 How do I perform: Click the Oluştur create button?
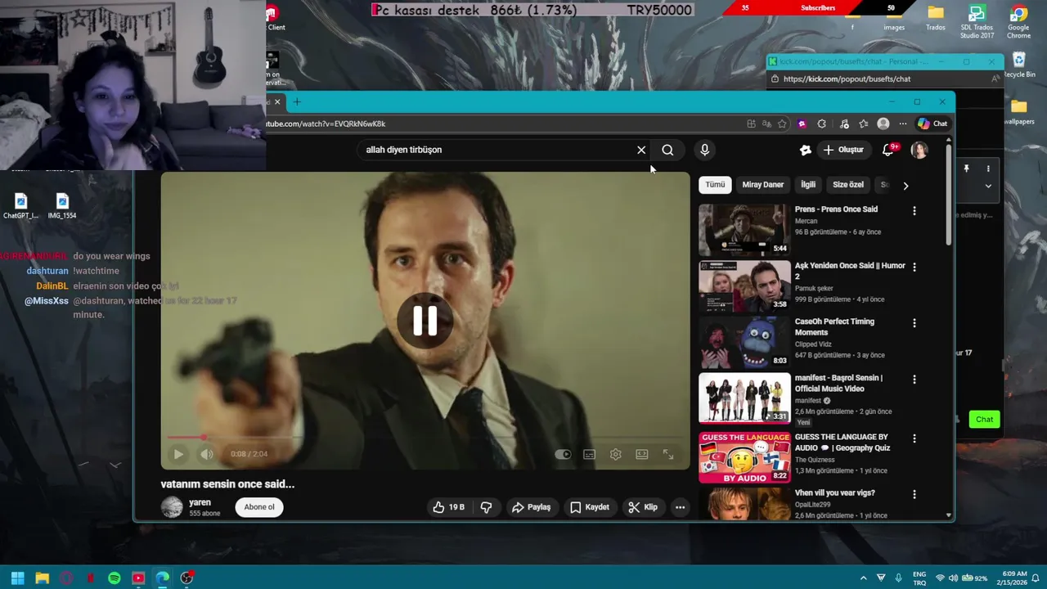(x=843, y=150)
